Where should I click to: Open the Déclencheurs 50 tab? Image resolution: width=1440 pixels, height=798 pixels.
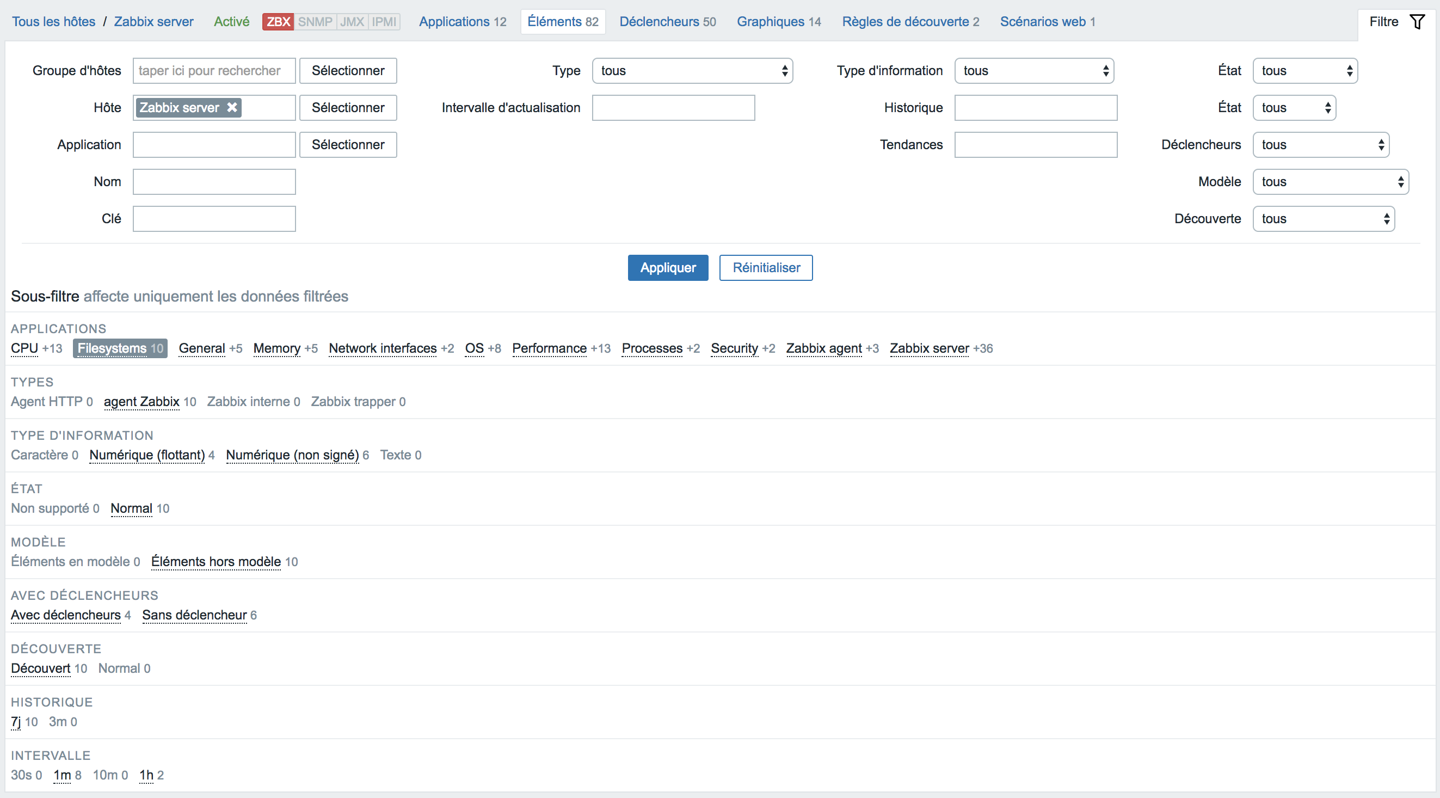(x=667, y=22)
